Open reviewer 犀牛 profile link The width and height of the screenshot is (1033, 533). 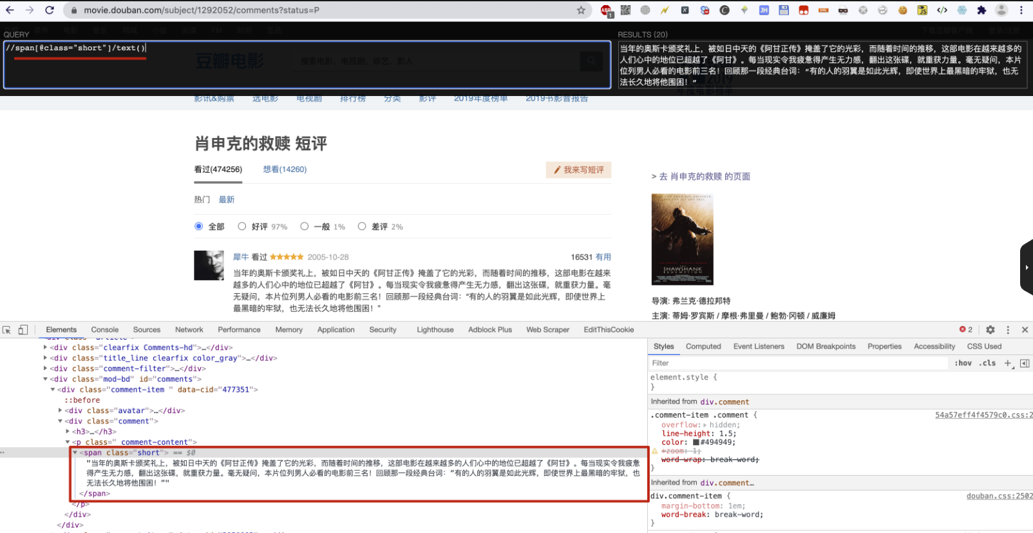click(x=241, y=257)
